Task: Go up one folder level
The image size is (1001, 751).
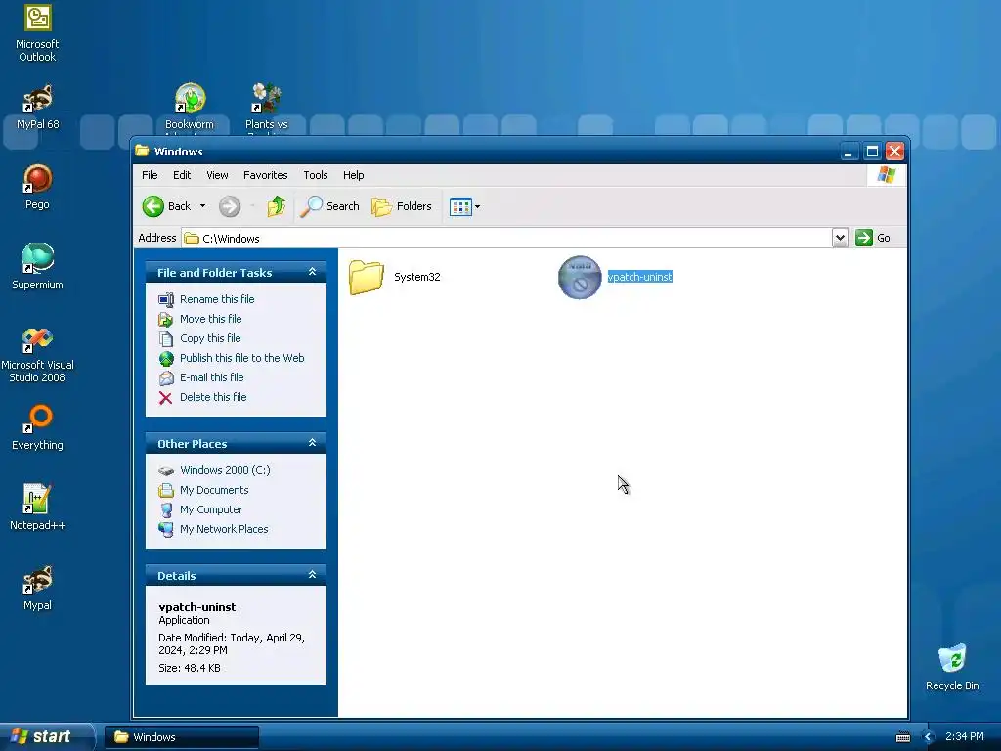Action: click(x=277, y=206)
